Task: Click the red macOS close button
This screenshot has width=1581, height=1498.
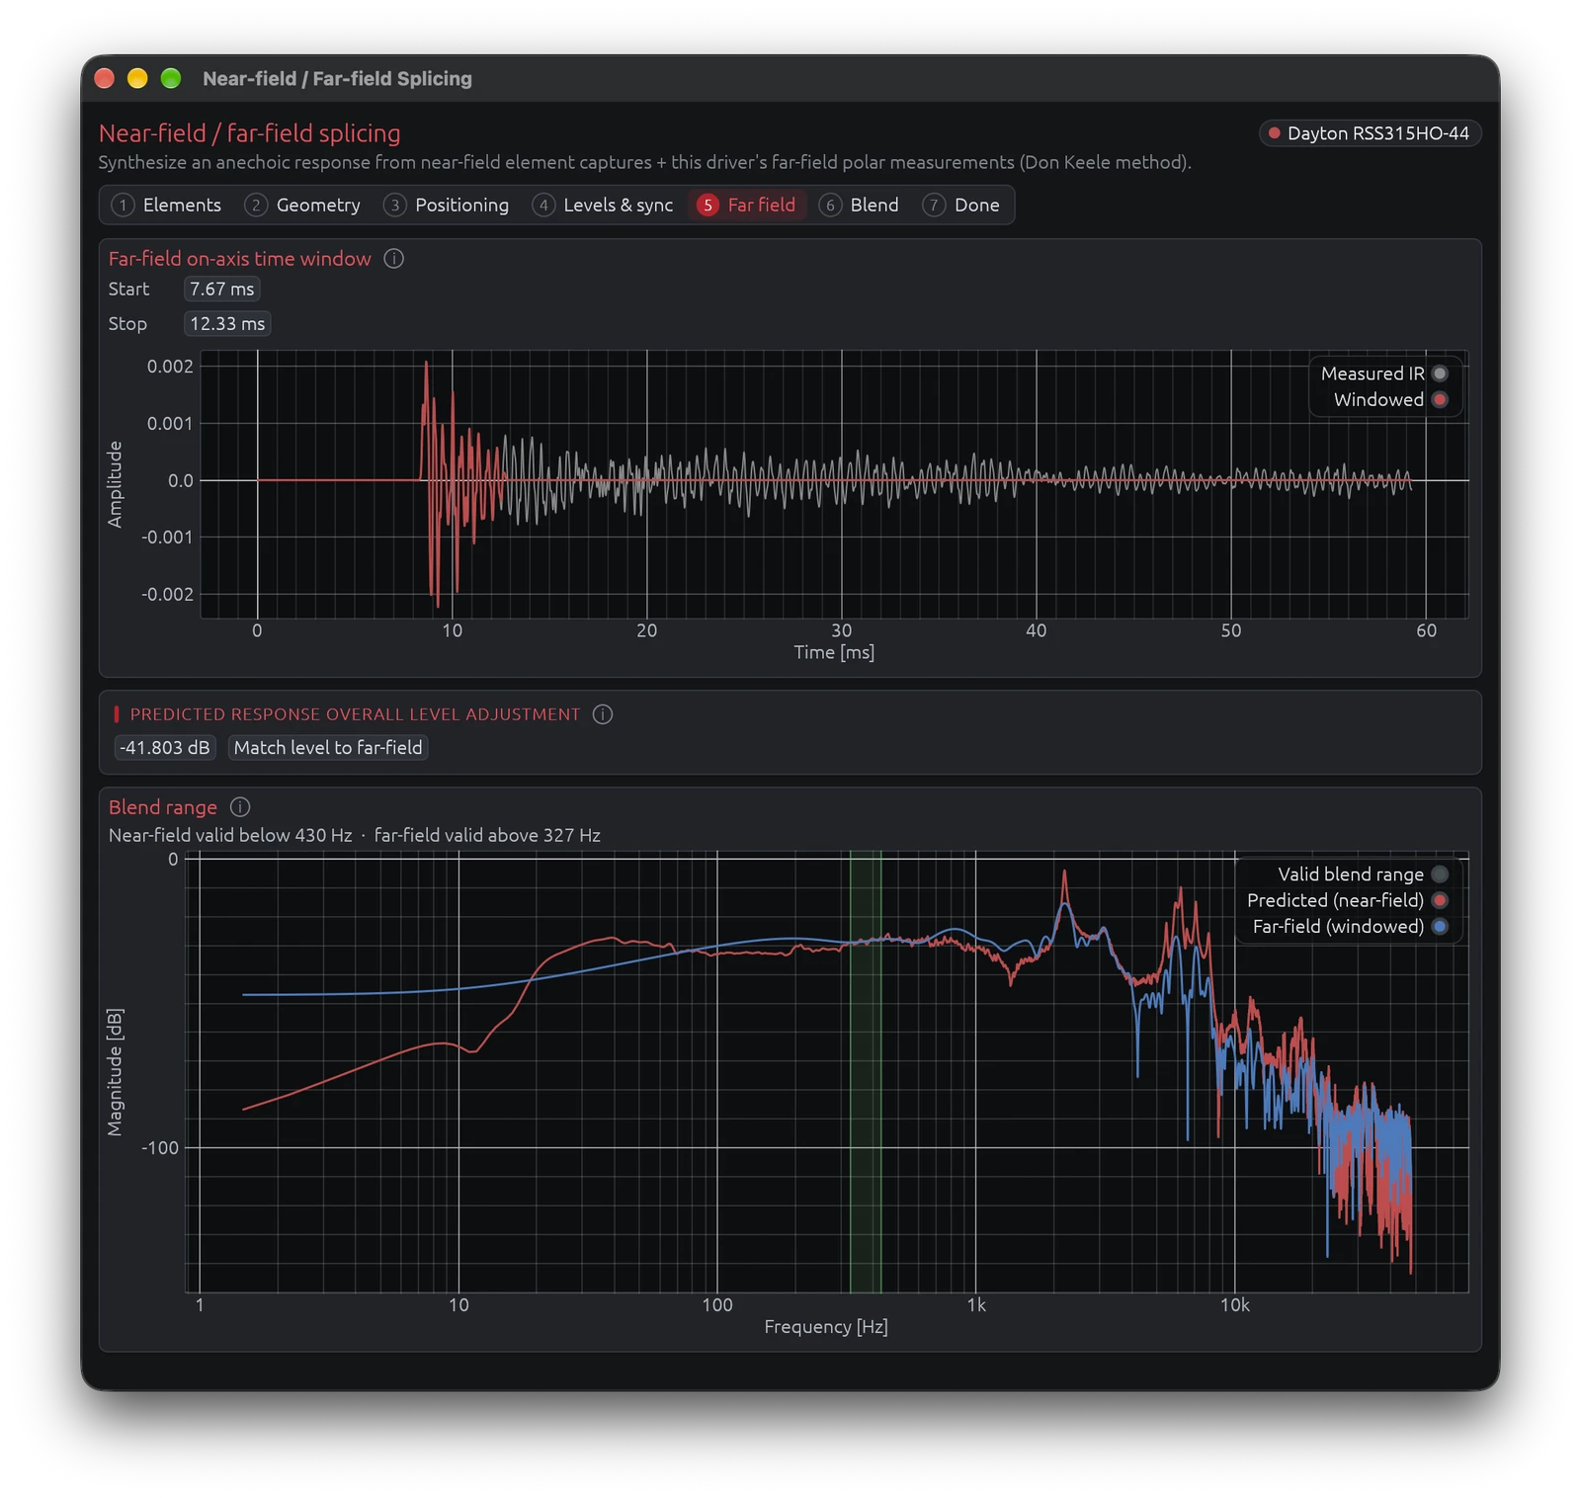Action: (105, 78)
